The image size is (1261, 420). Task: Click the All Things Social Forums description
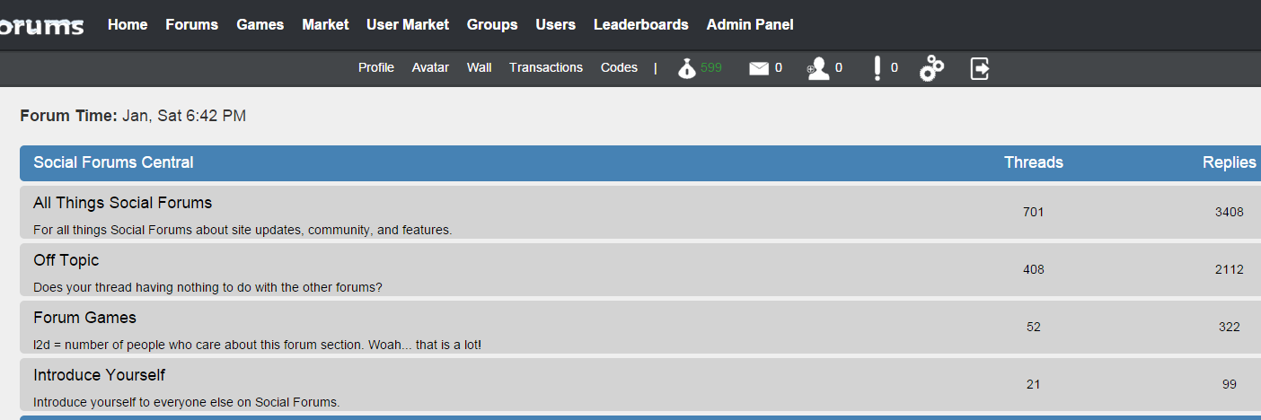click(x=242, y=230)
